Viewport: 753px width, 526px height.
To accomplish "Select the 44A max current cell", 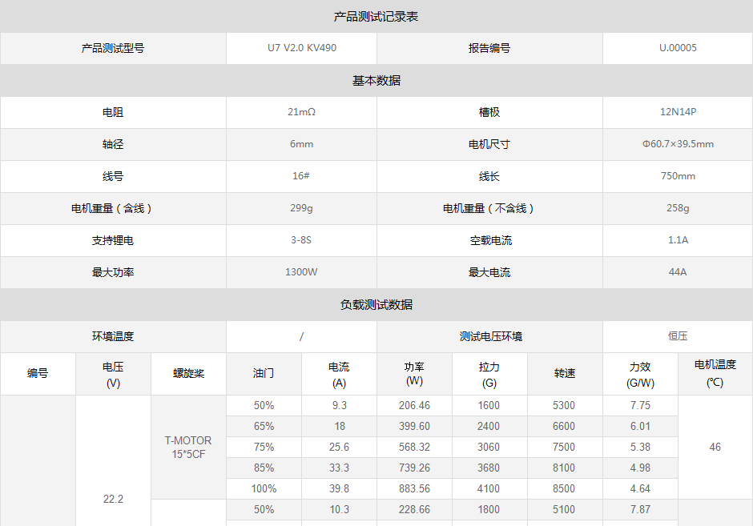I will 678,272.
